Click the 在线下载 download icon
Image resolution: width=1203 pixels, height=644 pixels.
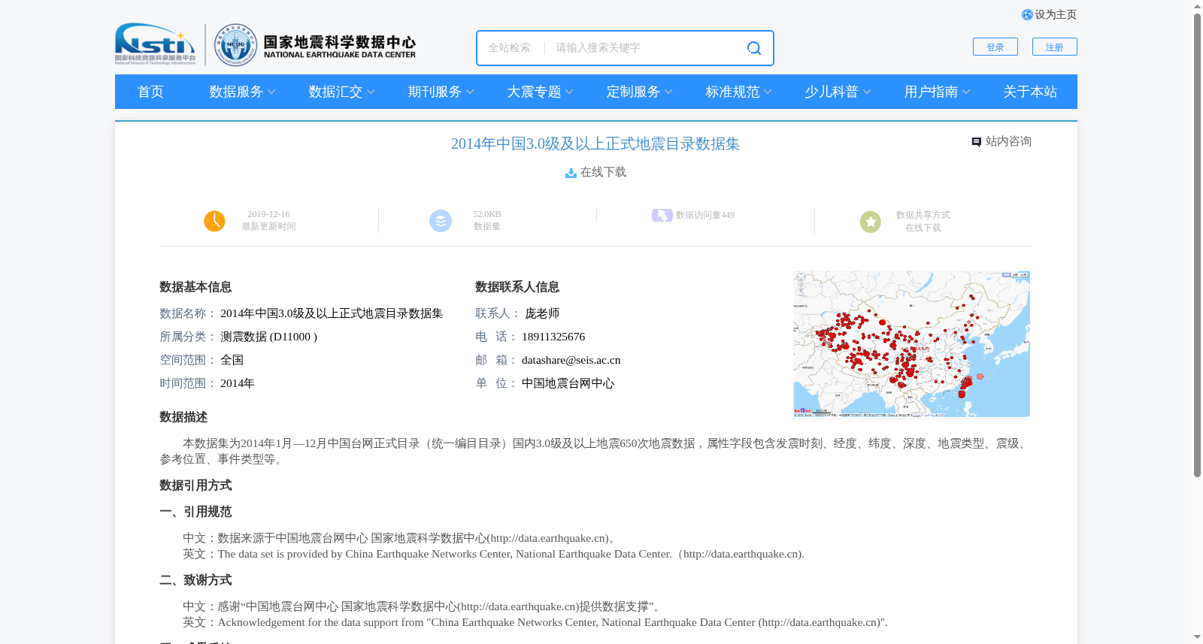tap(571, 173)
